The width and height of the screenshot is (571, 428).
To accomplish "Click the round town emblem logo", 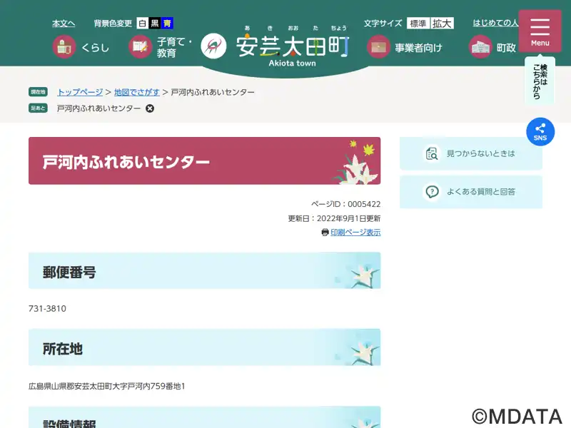I will tap(213, 46).
